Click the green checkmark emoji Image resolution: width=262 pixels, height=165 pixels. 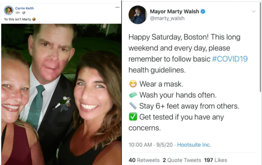coord(133,117)
